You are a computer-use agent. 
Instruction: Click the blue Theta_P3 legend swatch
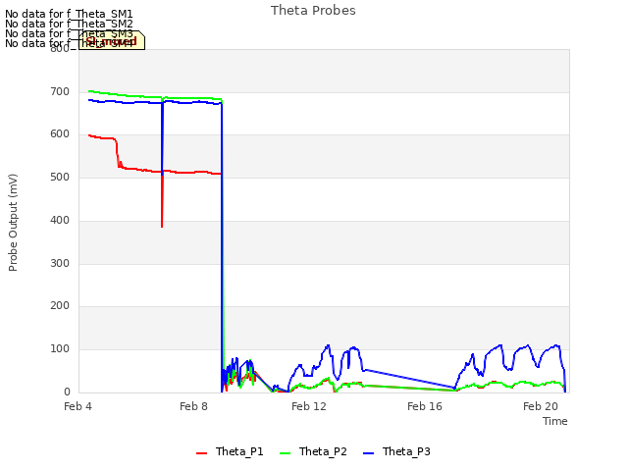[368, 453]
